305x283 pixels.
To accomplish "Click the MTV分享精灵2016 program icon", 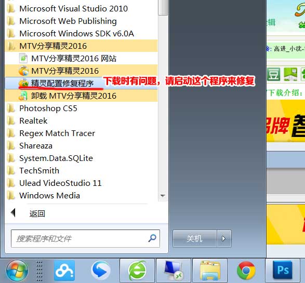I will point(23,71).
